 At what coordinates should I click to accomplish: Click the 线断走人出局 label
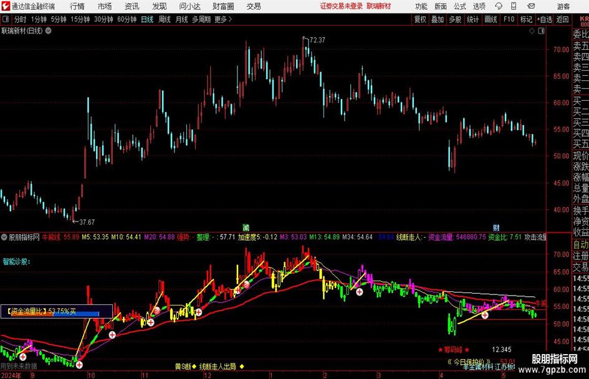(x=218, y=367)
